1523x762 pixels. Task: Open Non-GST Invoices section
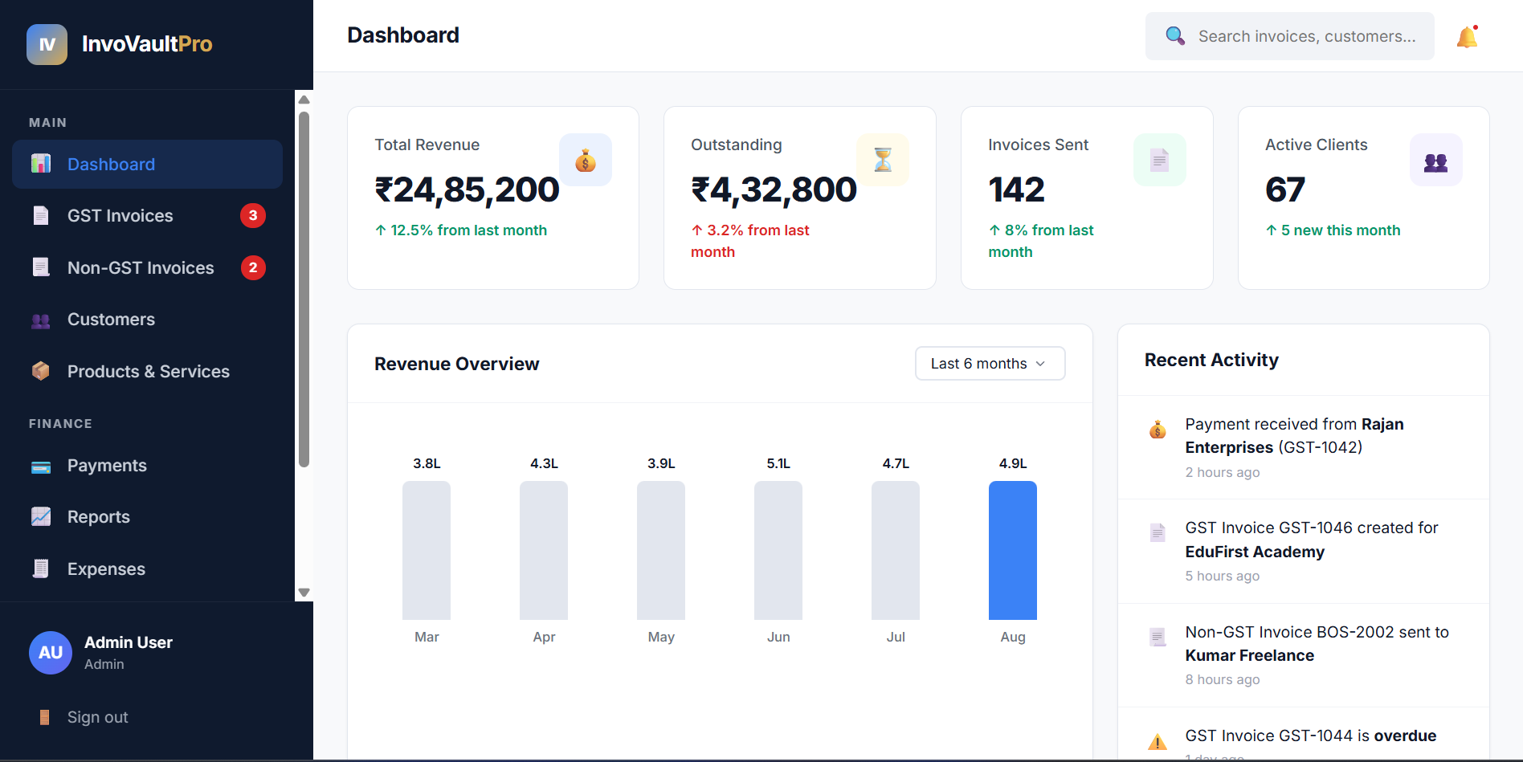pos(147,267)
